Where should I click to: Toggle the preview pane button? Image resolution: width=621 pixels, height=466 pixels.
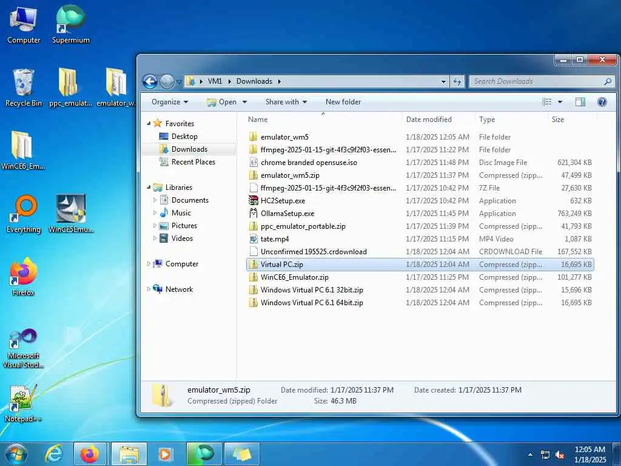point(580,102)
